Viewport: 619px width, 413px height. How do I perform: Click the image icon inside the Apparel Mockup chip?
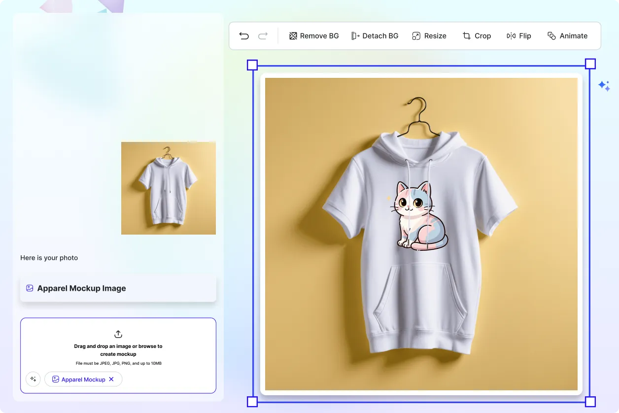(x=56, y=379)
